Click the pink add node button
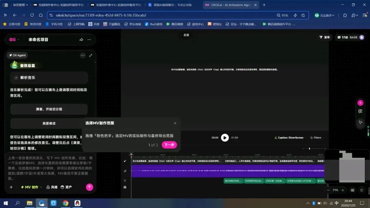The height and width of the screenshot is (208, 370). point(360,103)
